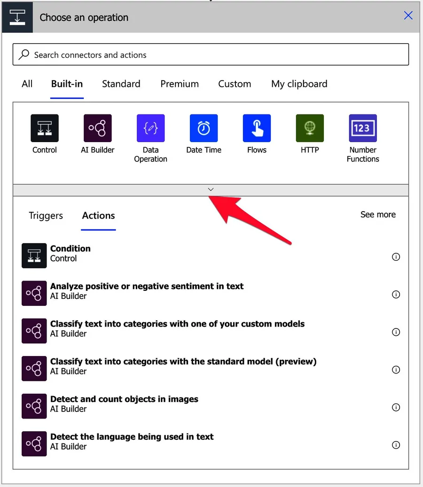The height and width of the screenshot is (487, 423).
Task: Switch to the Triggers tab
Action: 46,216
